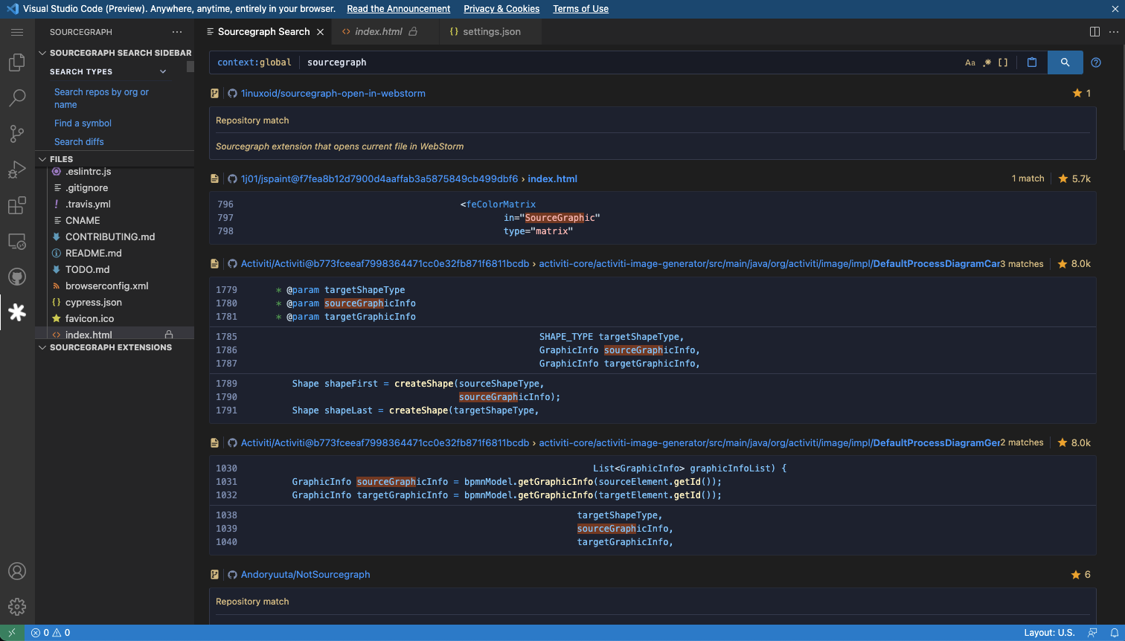Screen dimensions: 1125x641
Task: Collapse the Files section
Action: (42, 159)
